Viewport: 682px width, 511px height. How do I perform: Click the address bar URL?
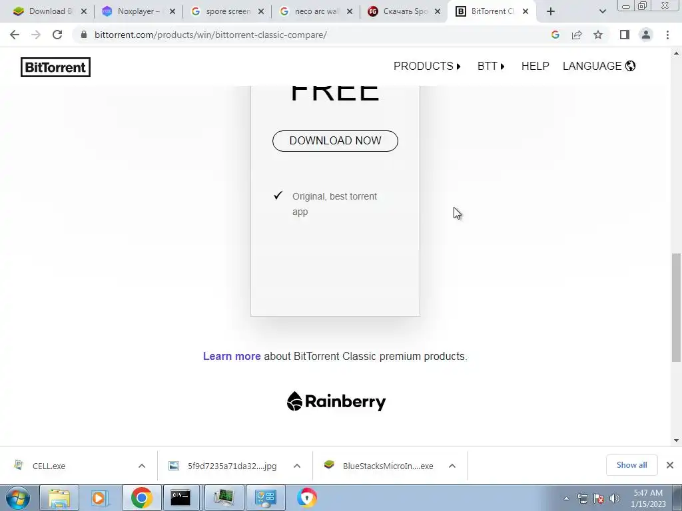click(x=210, y=35)
